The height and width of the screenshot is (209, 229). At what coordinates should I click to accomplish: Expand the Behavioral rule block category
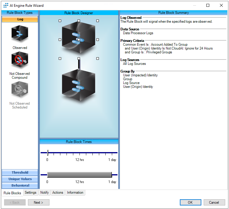coord(20,185)
